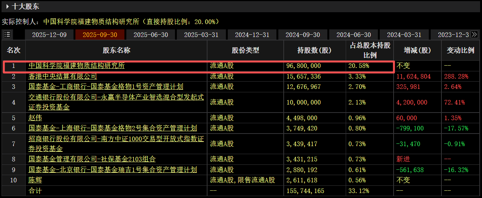The image size is (482, 198).
Task: View the 2024-03-31 tab
Action: (404, 35)
